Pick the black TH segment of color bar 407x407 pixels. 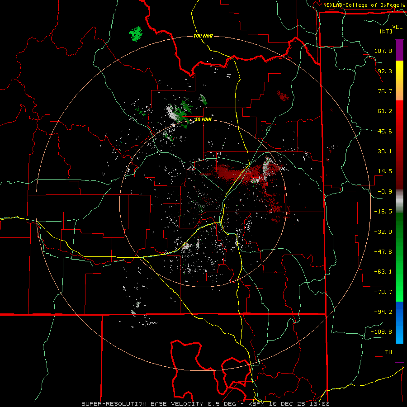tap(399, 352)
